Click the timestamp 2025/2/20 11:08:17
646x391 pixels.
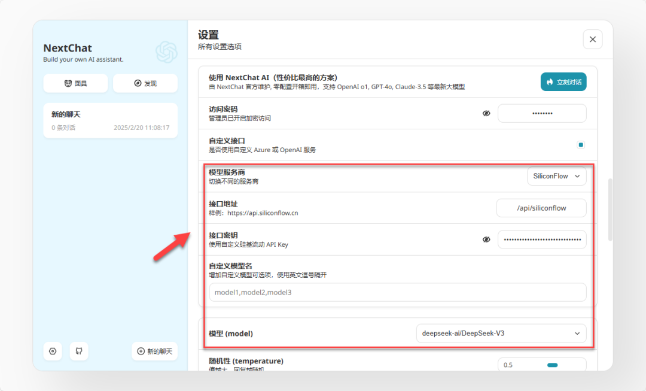[x=141, y=128]
